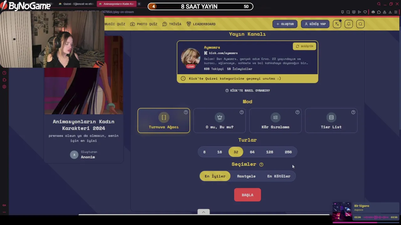Image resolution: width=401 pixels, height=225 pixels.
Task: Open the Leaderboard menu item
Action: tap(201, 24)
